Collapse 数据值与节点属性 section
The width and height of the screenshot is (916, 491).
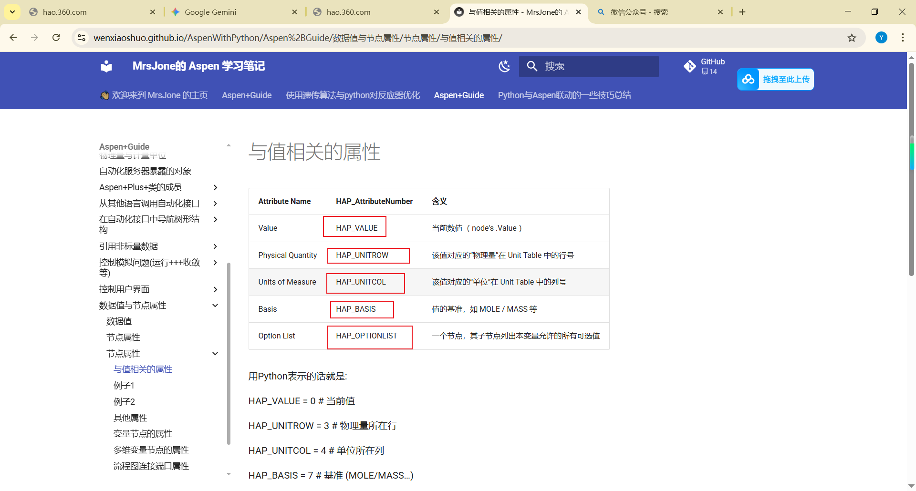[215, 306]
